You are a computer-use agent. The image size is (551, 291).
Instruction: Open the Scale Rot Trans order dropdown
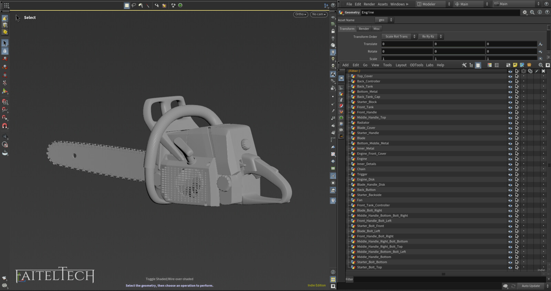399,37
